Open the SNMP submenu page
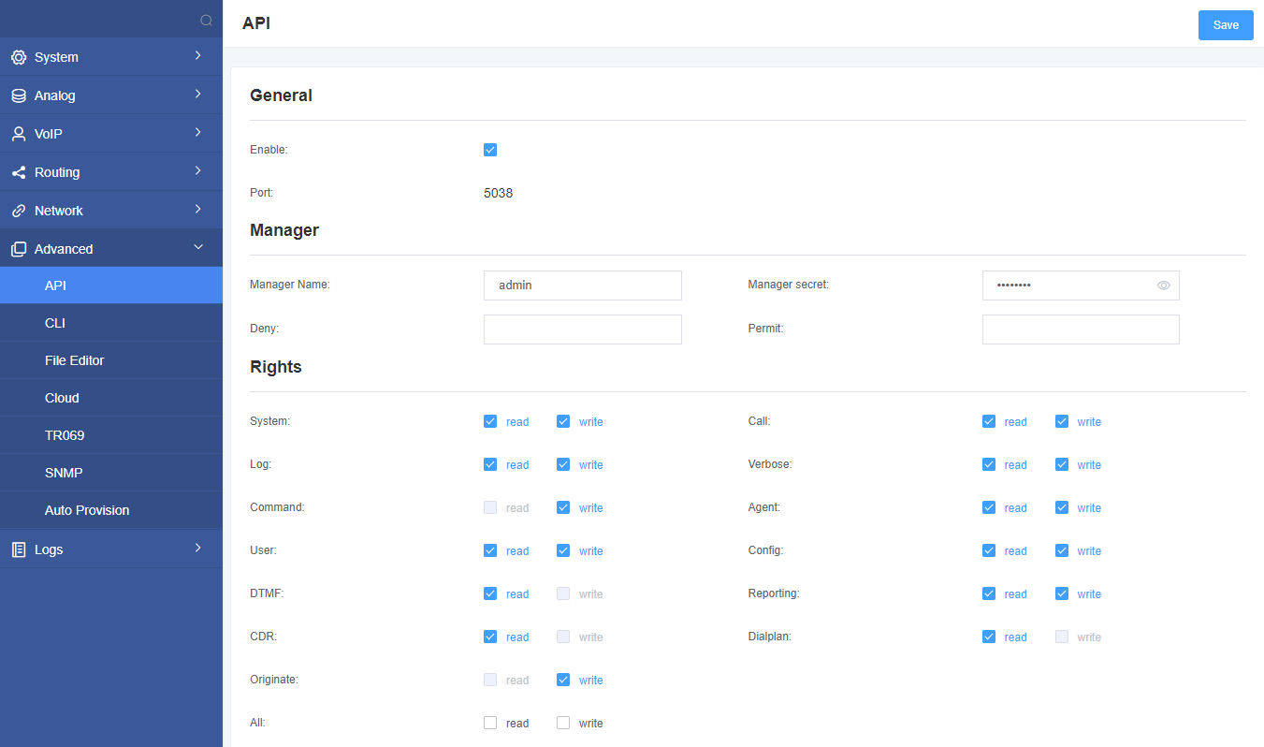Screen dimensions: 1264x747 pyautogui.click(x=111, y=473)
